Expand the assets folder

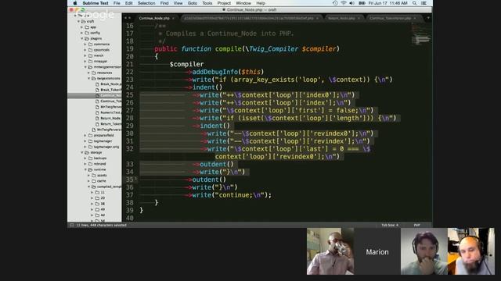88,175
